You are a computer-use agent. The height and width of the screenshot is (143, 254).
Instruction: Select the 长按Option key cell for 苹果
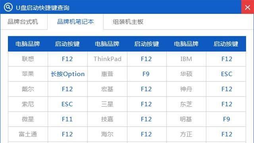(x=67, y=74)
